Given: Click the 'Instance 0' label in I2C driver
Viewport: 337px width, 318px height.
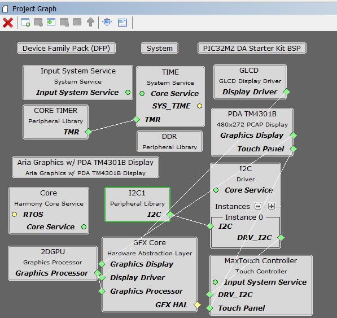Looking at the screenshot, I should coord(244,217).
